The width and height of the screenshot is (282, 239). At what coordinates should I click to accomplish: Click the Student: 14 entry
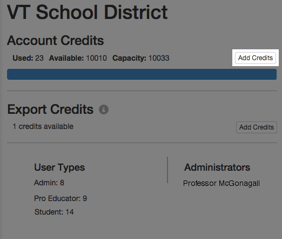[54, 212]
